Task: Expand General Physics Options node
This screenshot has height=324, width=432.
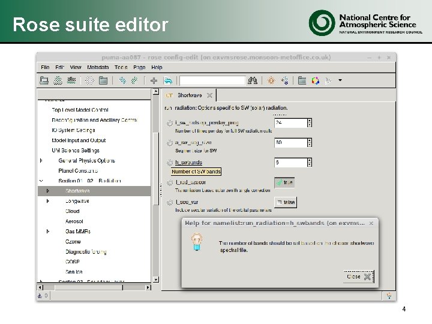Action: pos(41,161)
